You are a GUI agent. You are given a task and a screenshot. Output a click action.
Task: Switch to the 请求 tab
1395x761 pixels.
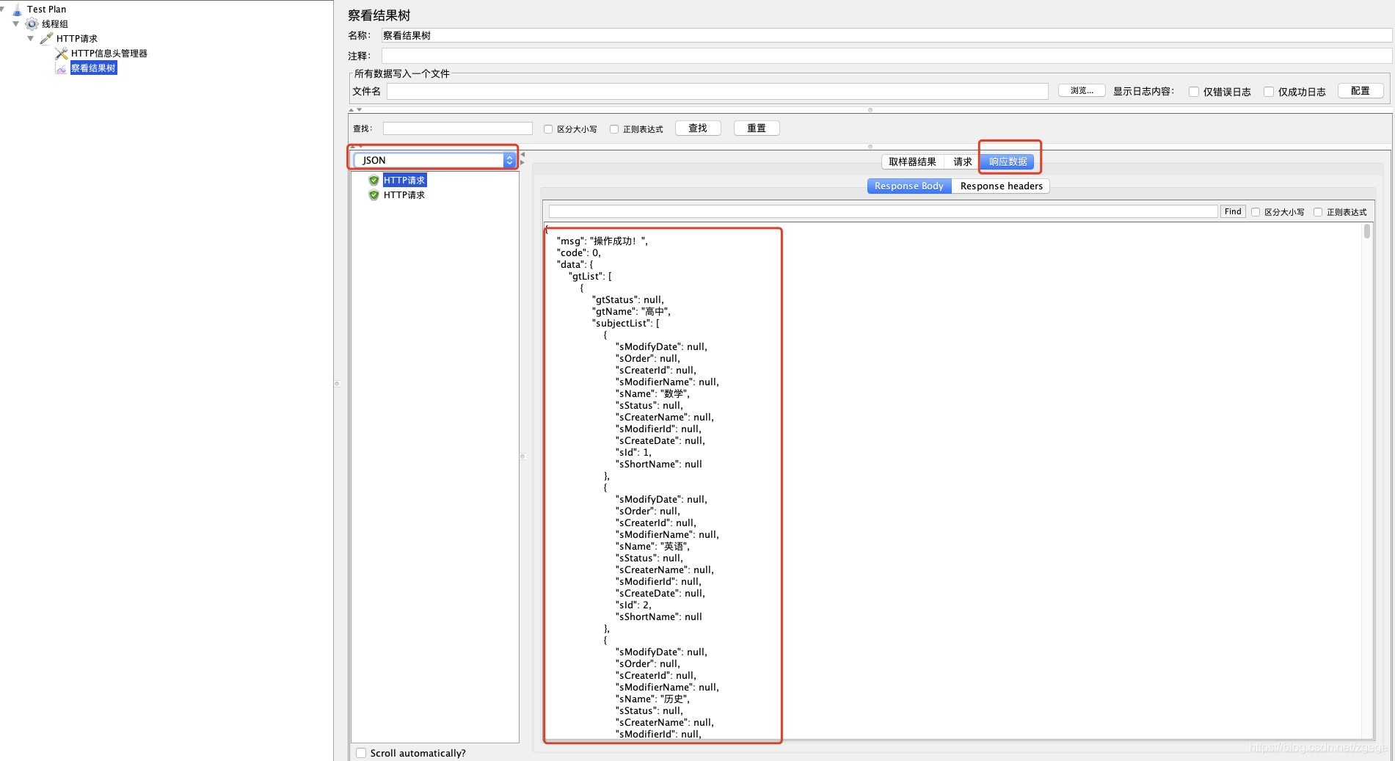962,162
